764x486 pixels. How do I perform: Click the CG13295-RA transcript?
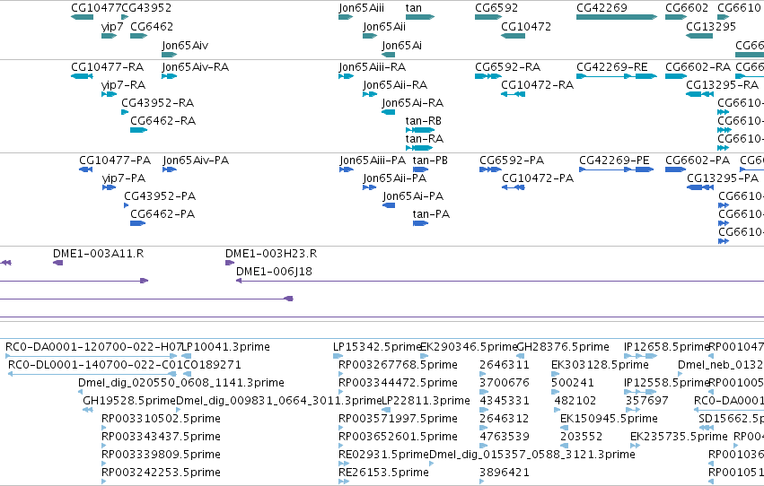699,94
